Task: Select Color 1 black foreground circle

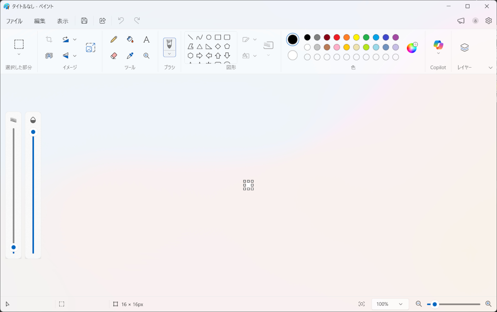Action: point(293,39)
